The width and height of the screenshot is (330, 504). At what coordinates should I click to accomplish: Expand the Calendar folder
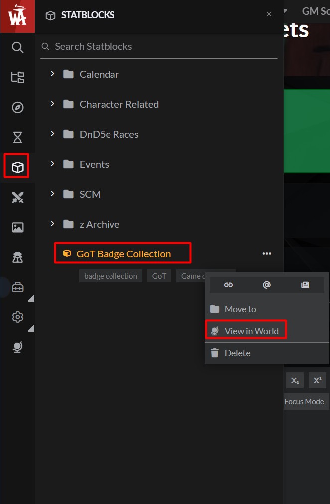coord(52,74)
